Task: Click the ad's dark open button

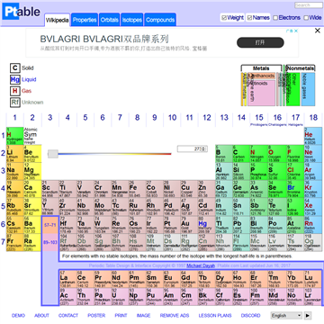Action: [x=260, y=42]
